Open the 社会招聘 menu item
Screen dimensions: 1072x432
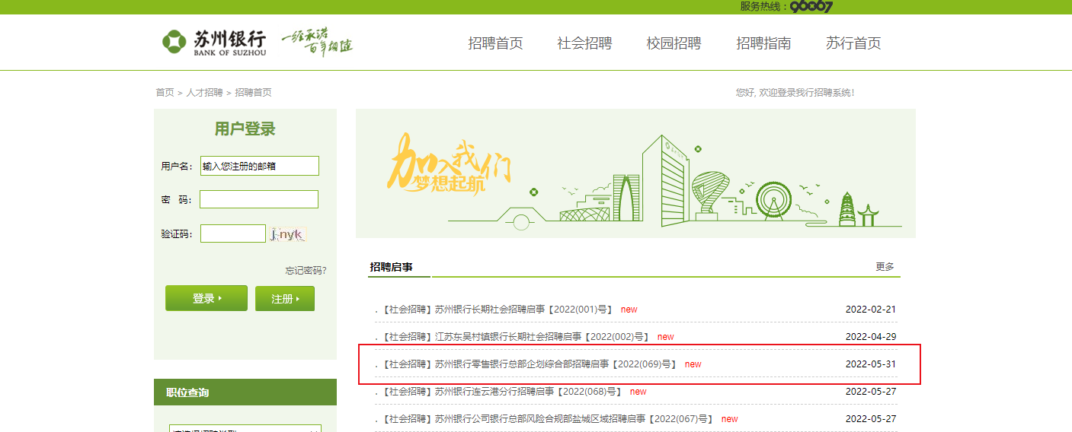[584, 43]
